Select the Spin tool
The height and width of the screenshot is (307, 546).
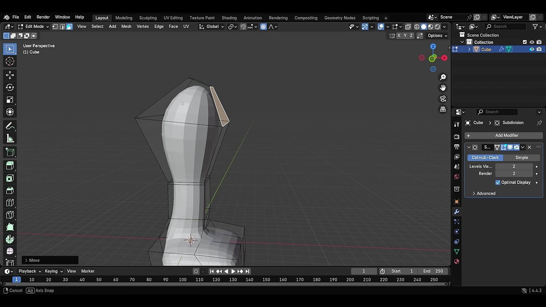(x=10, y=240)
